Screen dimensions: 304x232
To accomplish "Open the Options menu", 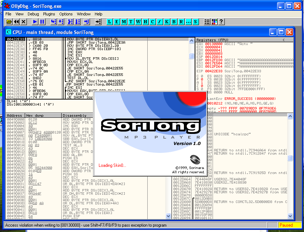I will coord(66,14).
